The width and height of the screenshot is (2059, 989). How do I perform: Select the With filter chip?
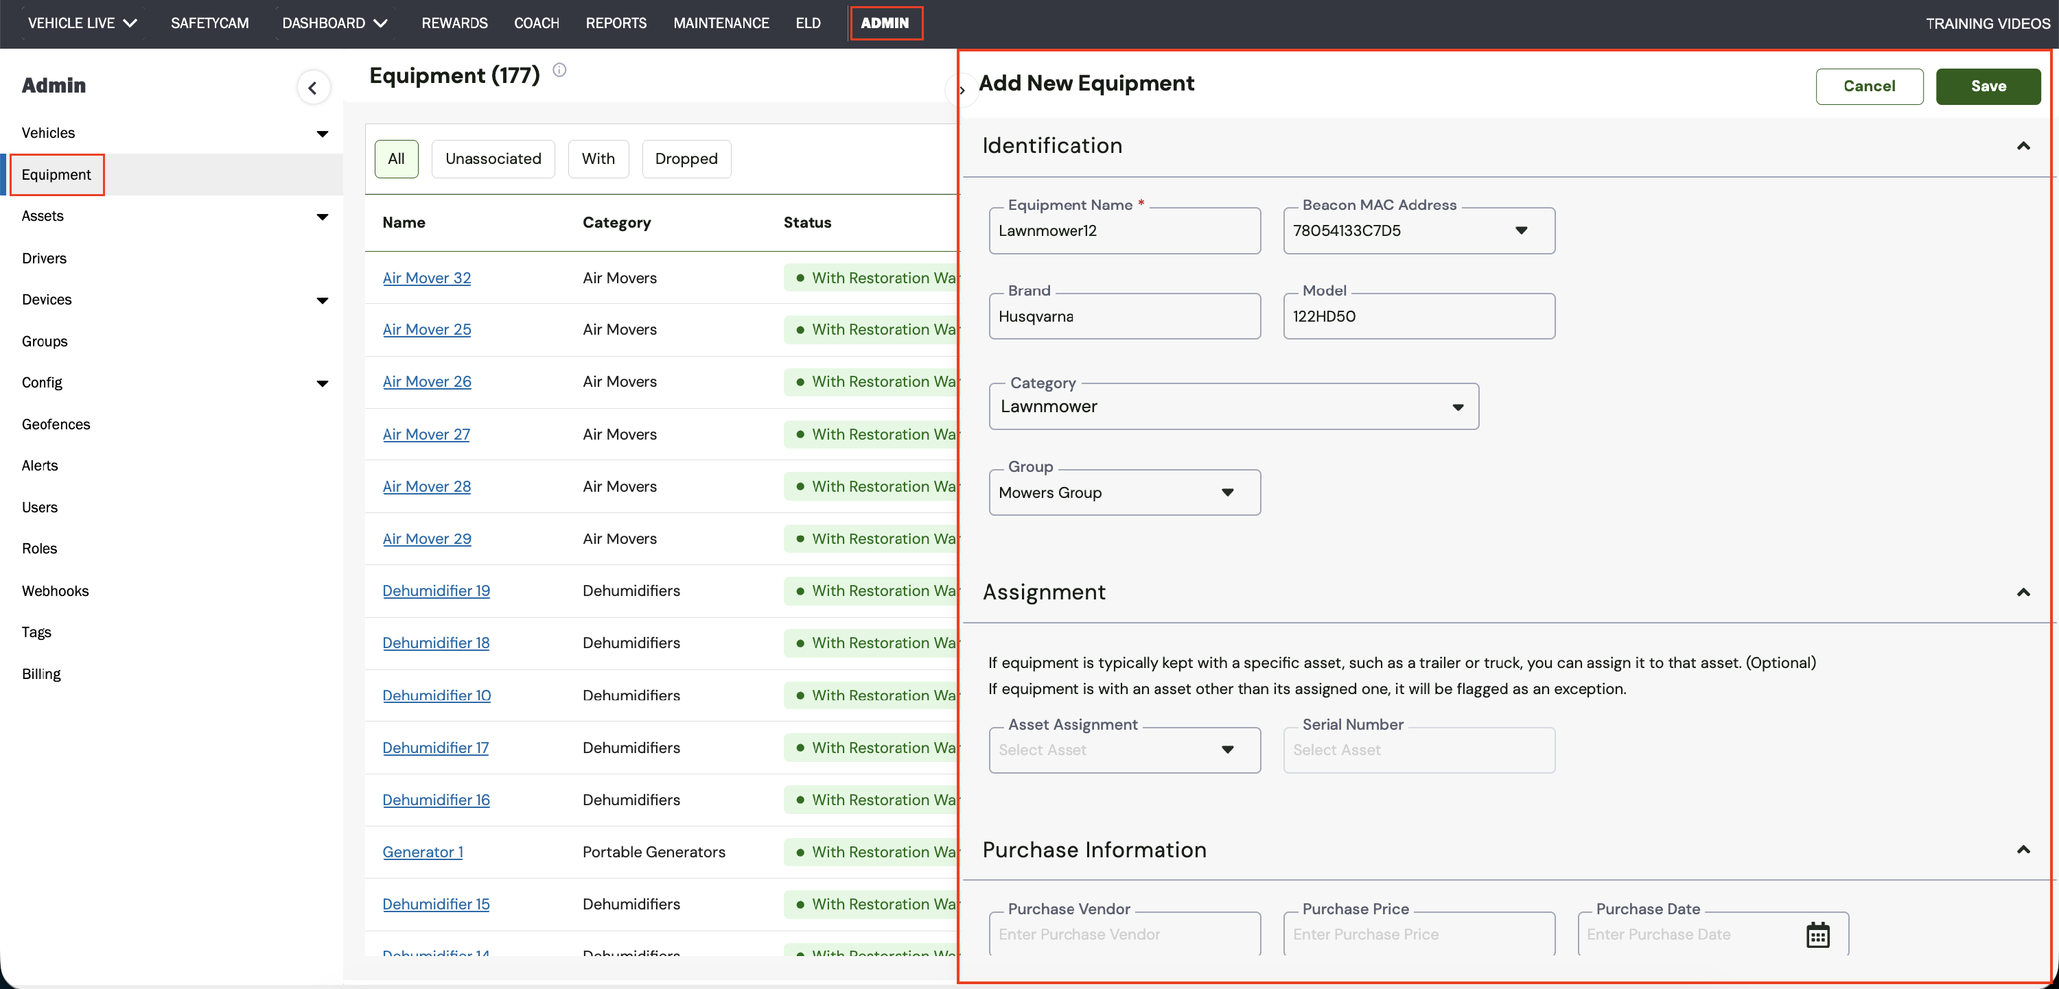pyautogui.click(x=598, y=158)
